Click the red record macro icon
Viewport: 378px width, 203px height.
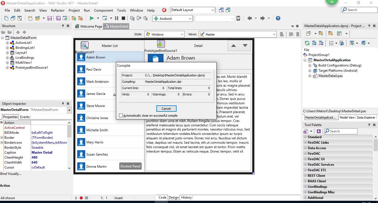click(x=81, y=198)
